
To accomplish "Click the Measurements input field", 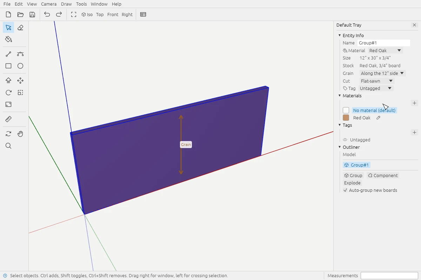I will [x=389, y=276].
